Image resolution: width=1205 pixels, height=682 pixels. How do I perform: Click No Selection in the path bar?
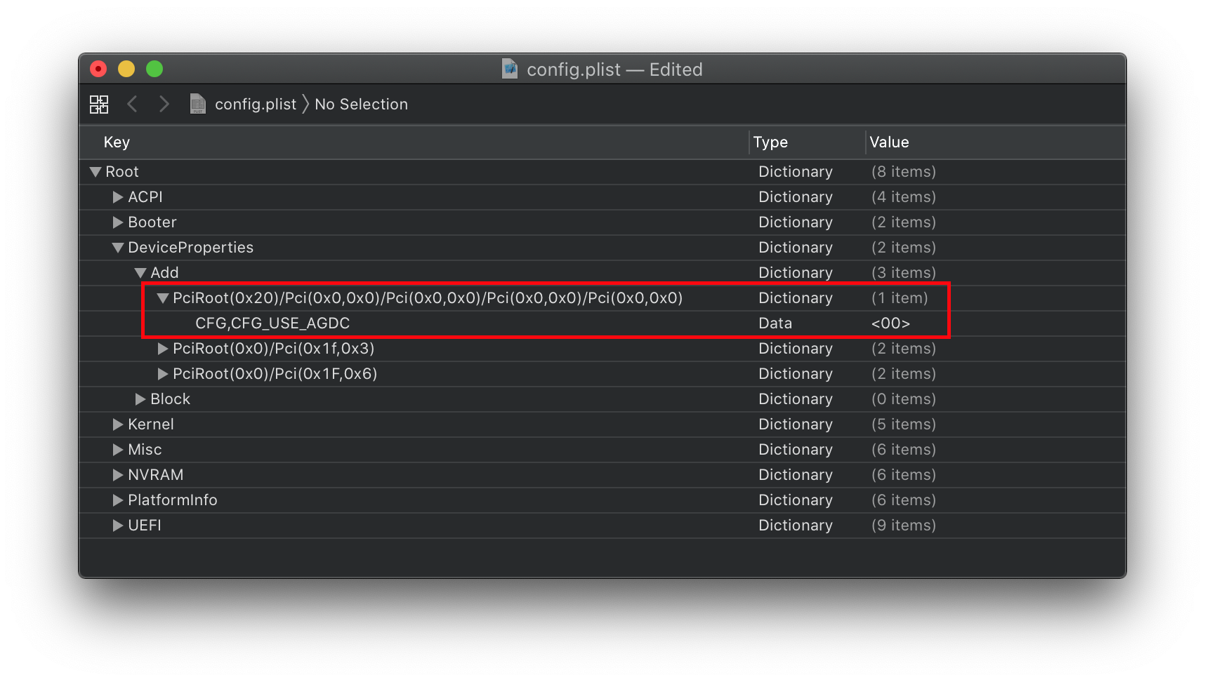(x=361, y=105)
